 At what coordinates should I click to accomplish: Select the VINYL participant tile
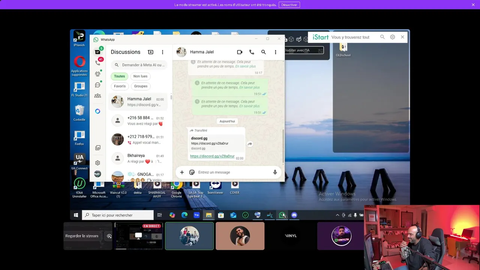click(x=291, y=236)
